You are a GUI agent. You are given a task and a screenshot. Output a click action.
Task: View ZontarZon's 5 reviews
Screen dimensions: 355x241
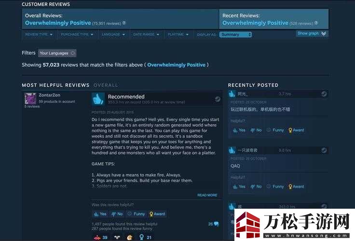32,107
